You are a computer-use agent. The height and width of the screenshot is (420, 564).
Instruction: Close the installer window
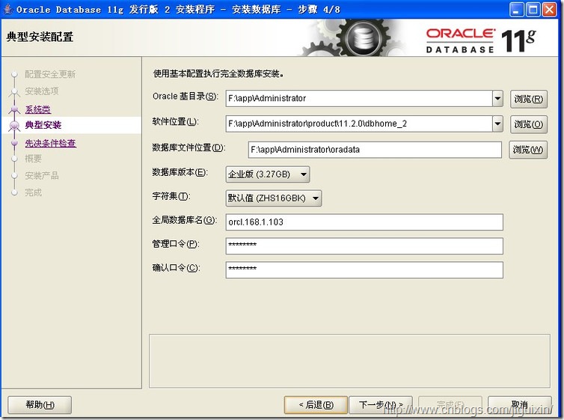pos(550,9)
